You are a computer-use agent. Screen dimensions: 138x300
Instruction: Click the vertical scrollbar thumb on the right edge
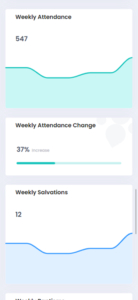136,212
